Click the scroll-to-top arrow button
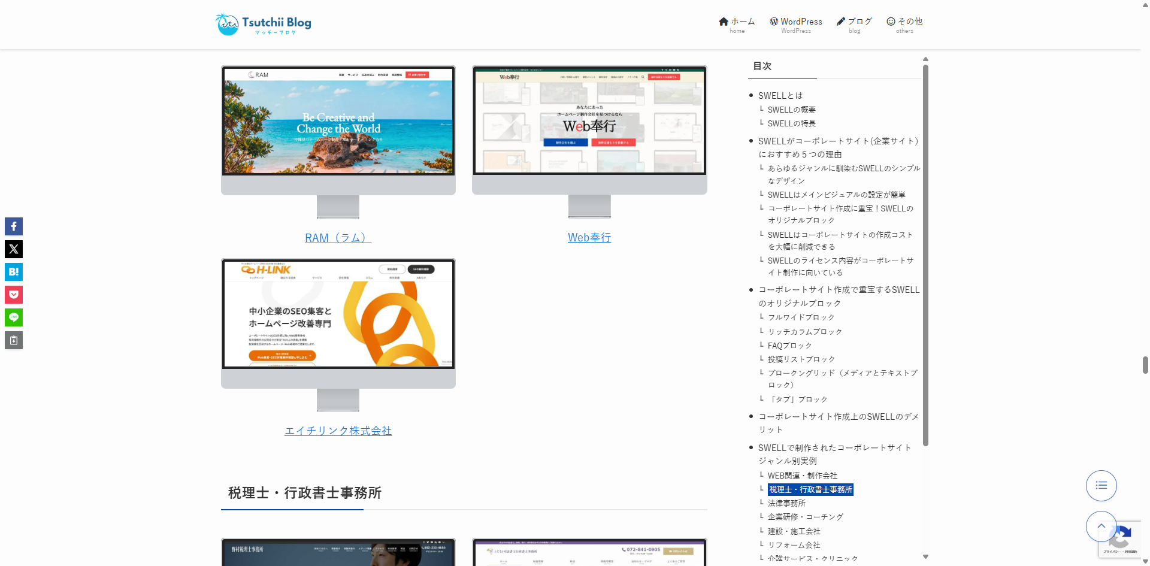 click(1101, 526)
